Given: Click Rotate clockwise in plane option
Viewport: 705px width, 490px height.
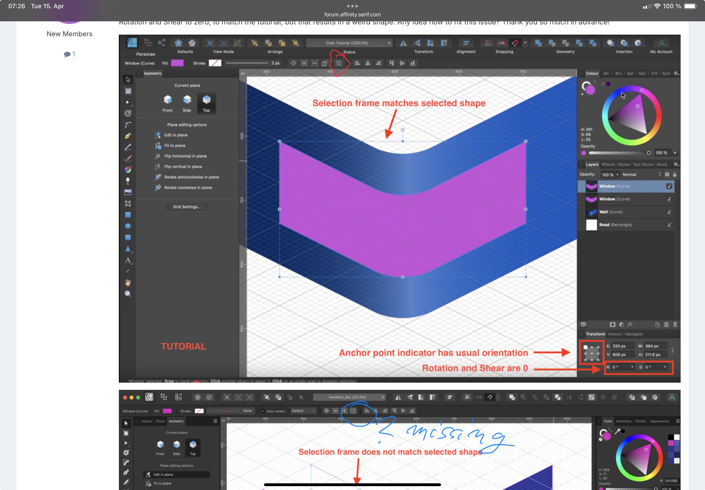Looking at the screenshot, I should coord(183,187).
